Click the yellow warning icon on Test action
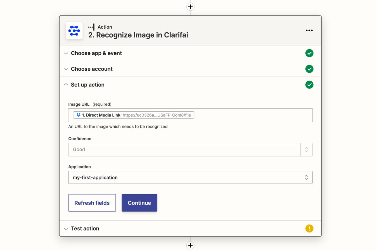The image size is (377, 251). click(309, 228)
